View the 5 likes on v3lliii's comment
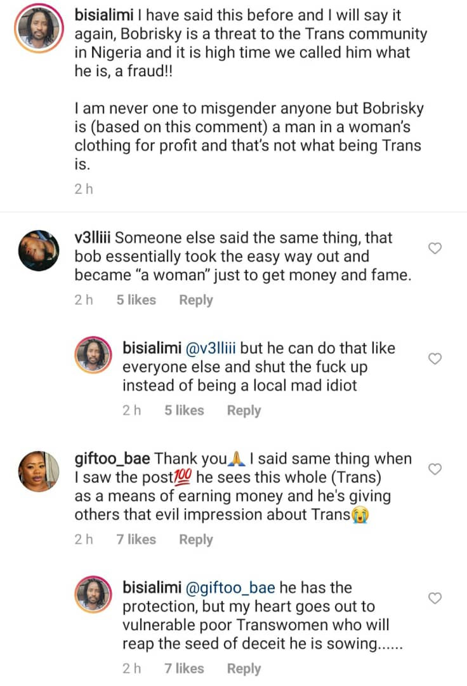Image resolution: width=467 pixels, height=686 pixels. pos(136,300)
